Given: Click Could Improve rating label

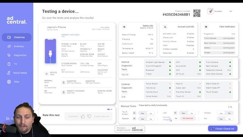Looking at the screenshot, I should point(101,116).
